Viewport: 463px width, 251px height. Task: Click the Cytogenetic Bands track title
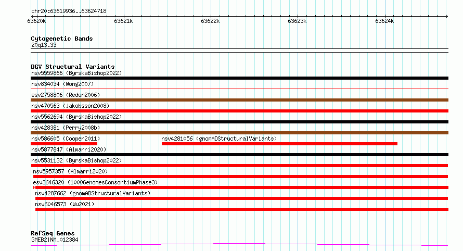[x=62, y=39]
